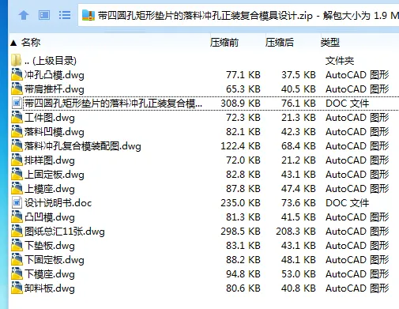399x309 pixels.
Task: Click the 94.8 KB size of 下模座.dwg
Action: point(243,274)
